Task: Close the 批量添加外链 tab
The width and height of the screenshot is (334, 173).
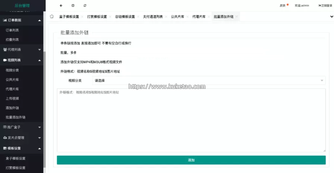Action: click(237, 17)
